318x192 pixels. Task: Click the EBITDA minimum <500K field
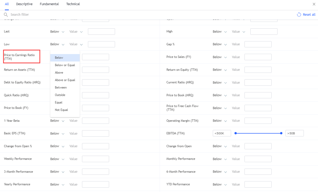[x=222, y=133]
